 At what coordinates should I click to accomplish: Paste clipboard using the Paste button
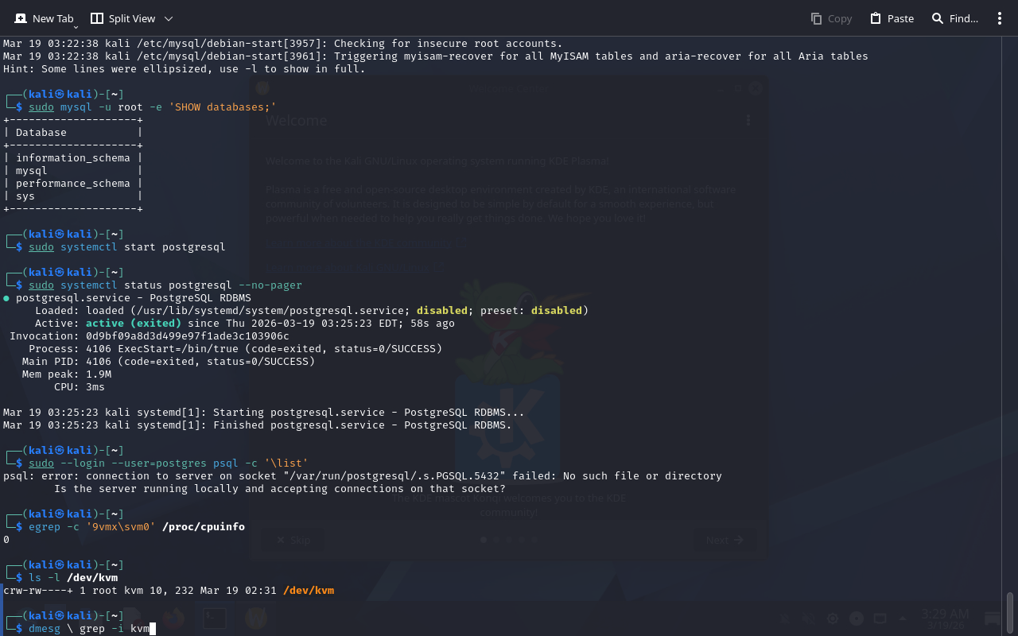(892, 18)
